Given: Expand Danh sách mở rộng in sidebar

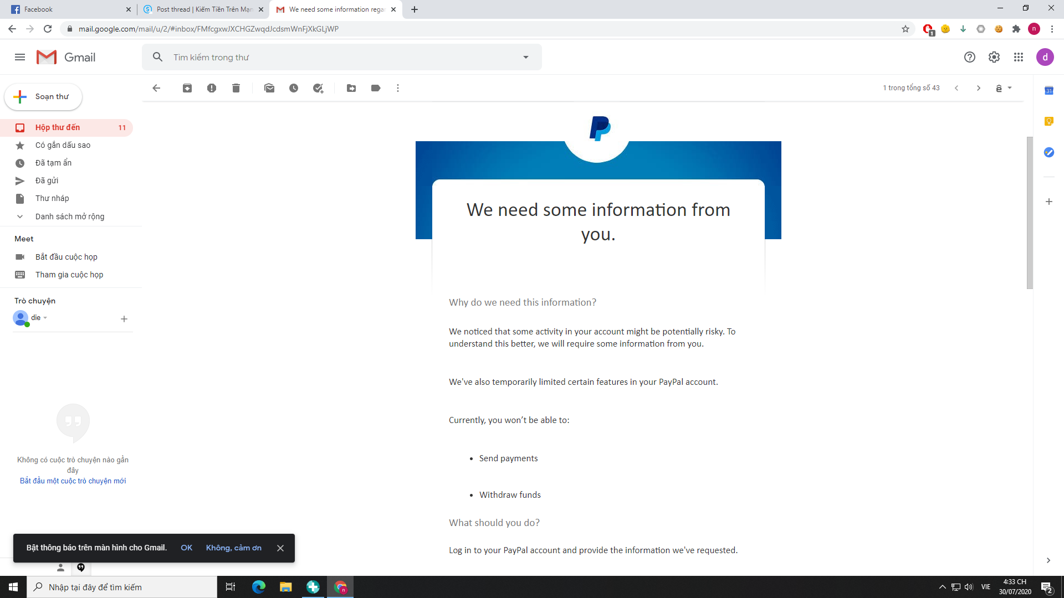Looking at the screenshot, I should pos(69,216).
